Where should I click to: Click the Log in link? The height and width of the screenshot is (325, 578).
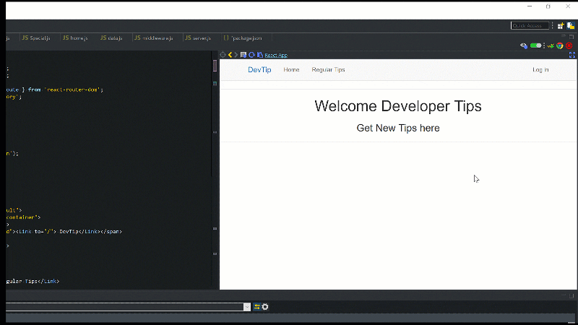point(540,70)
